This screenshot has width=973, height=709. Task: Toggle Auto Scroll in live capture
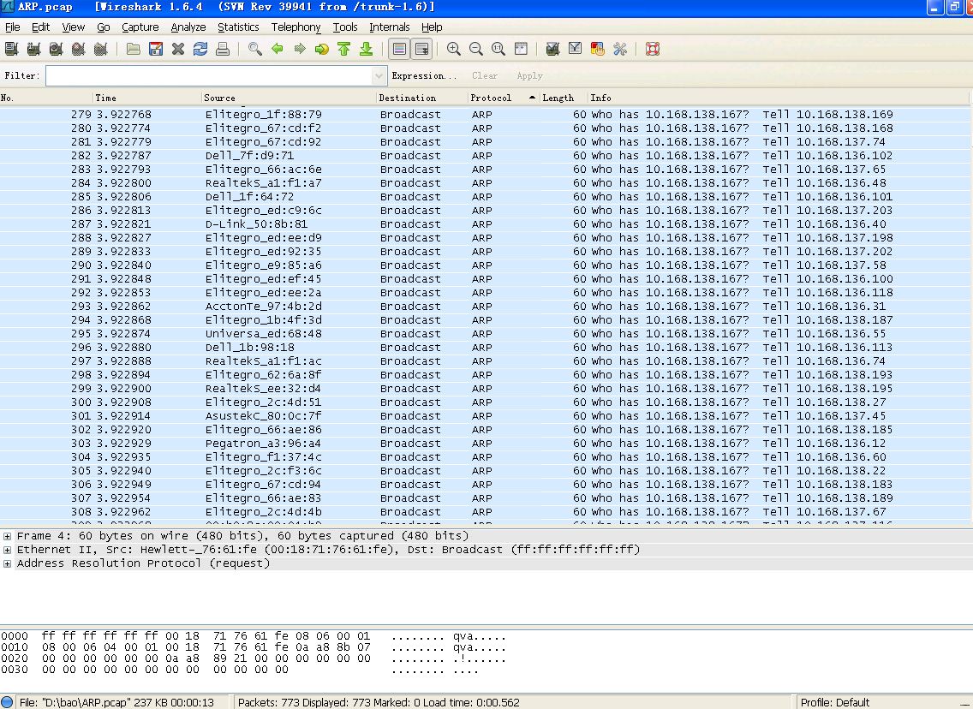(421, 49)
